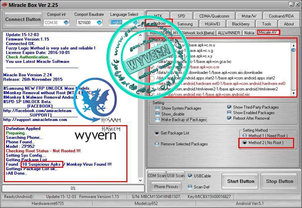This screenshot has height=208, width=302.
Task: Toggle Show System Packages checkbox
Action: coord(158,108)
